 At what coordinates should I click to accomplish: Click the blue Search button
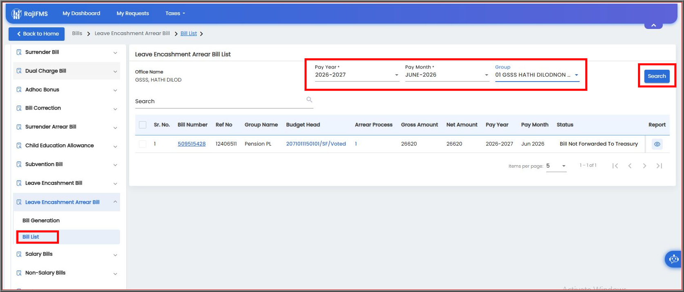coord(657,76)
